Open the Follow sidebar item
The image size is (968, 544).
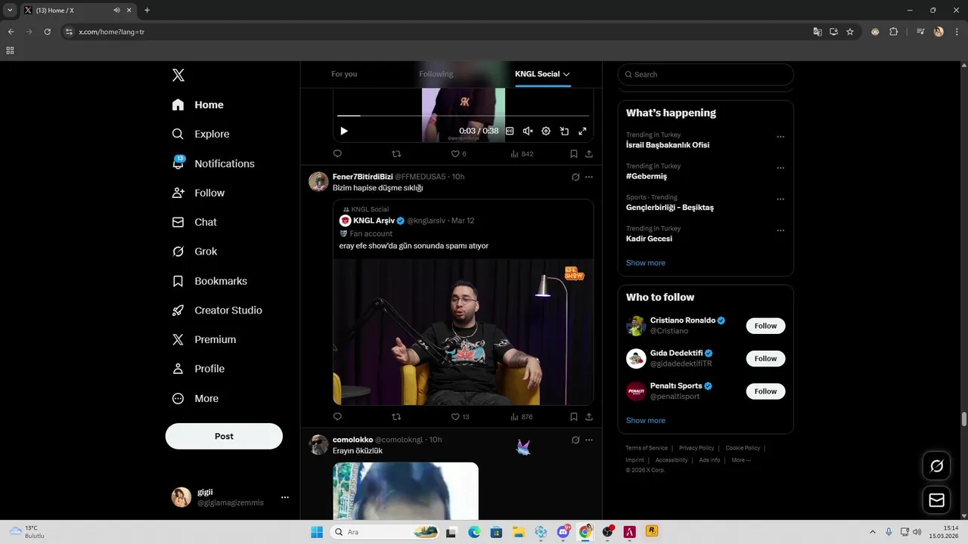coord(199,193)
